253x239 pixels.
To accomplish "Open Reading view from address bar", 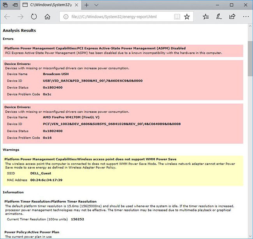I will click(177, 17).
